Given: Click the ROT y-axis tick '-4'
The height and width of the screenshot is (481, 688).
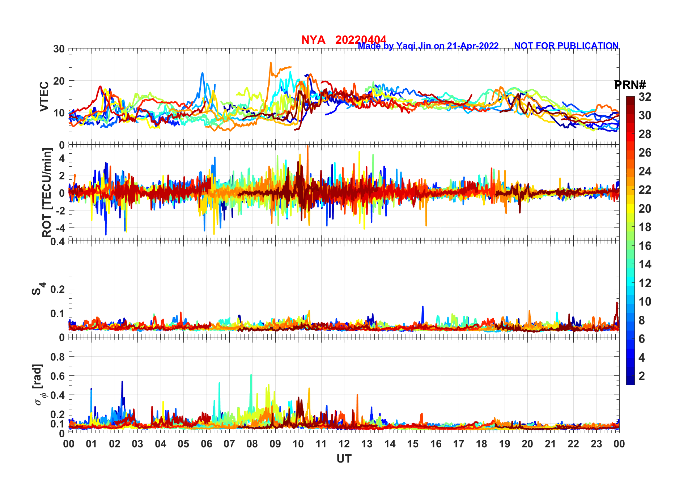Looking at the screenshot, I should coord(60,228).
